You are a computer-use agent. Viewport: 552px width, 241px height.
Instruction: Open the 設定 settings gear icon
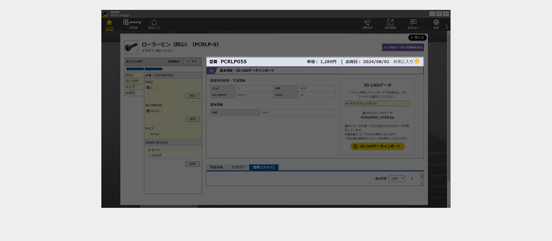coord(436,24)
